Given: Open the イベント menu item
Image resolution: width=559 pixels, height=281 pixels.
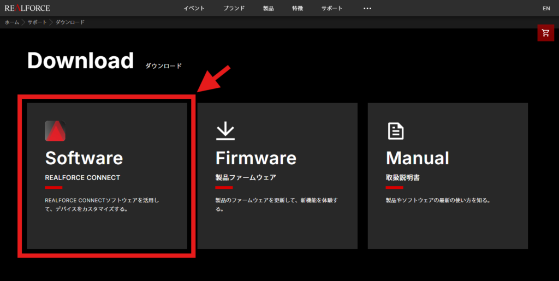Looking at the screenshot, I should (194, 8).
